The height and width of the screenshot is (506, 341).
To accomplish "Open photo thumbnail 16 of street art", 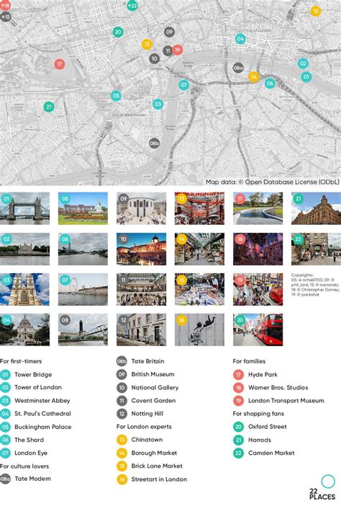I will pos(200,330).
